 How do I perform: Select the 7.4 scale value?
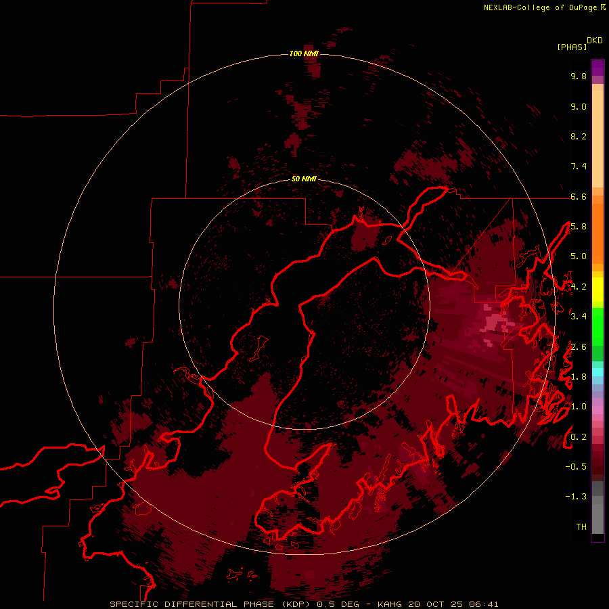click(x=579, y=166)
